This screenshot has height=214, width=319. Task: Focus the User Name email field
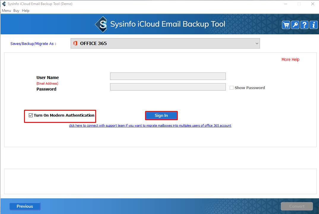168,76
